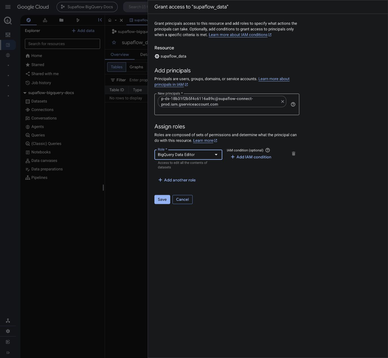388x358 pixels.
Task: Click the Filter icon in tables list
Action: 113,80
